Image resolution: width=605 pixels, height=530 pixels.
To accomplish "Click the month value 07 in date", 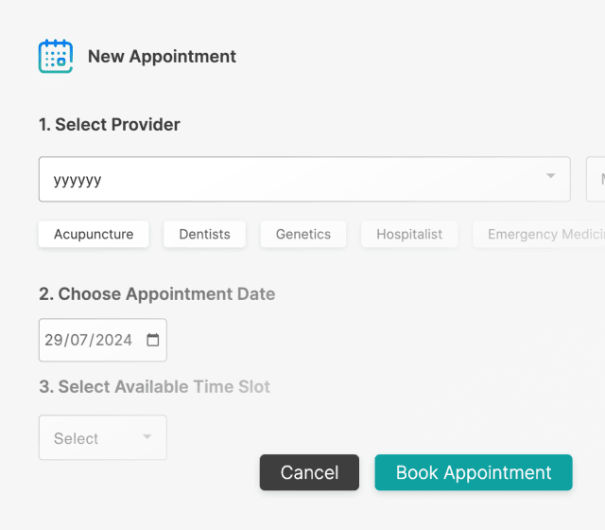I will (78, 340).
